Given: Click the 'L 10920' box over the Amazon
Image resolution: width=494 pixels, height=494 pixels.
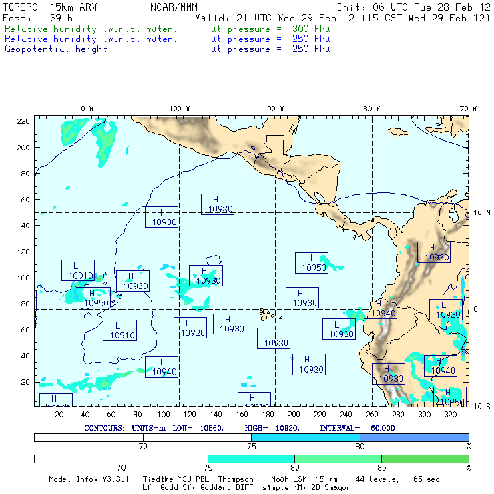Looking at the screenshot, I should (x=445, y=310).
